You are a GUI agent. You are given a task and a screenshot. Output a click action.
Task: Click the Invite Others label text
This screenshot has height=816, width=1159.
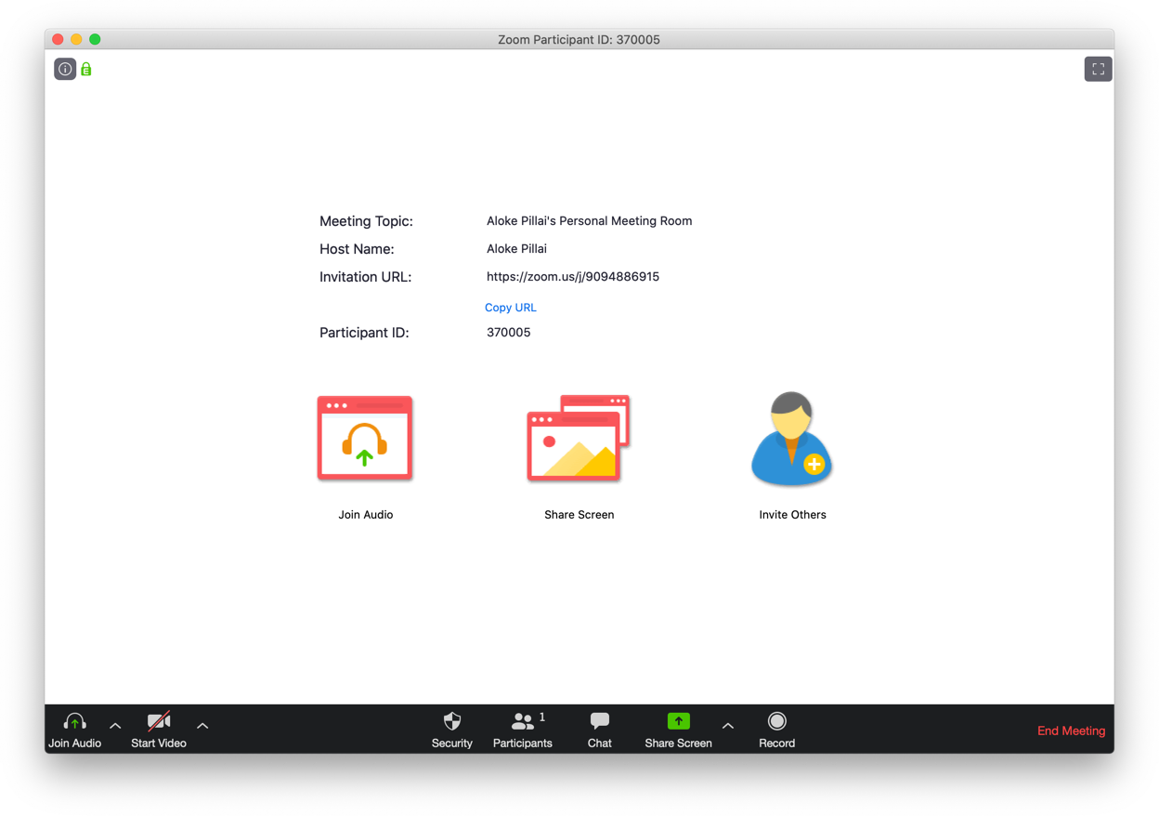(792, 515)
